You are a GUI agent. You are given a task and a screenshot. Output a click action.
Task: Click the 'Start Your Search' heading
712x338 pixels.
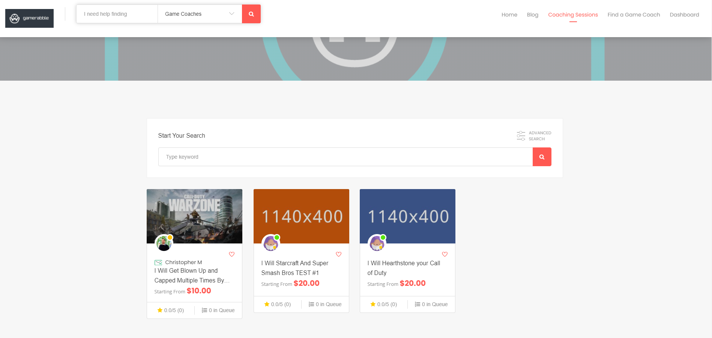click(x=182, y=135)
